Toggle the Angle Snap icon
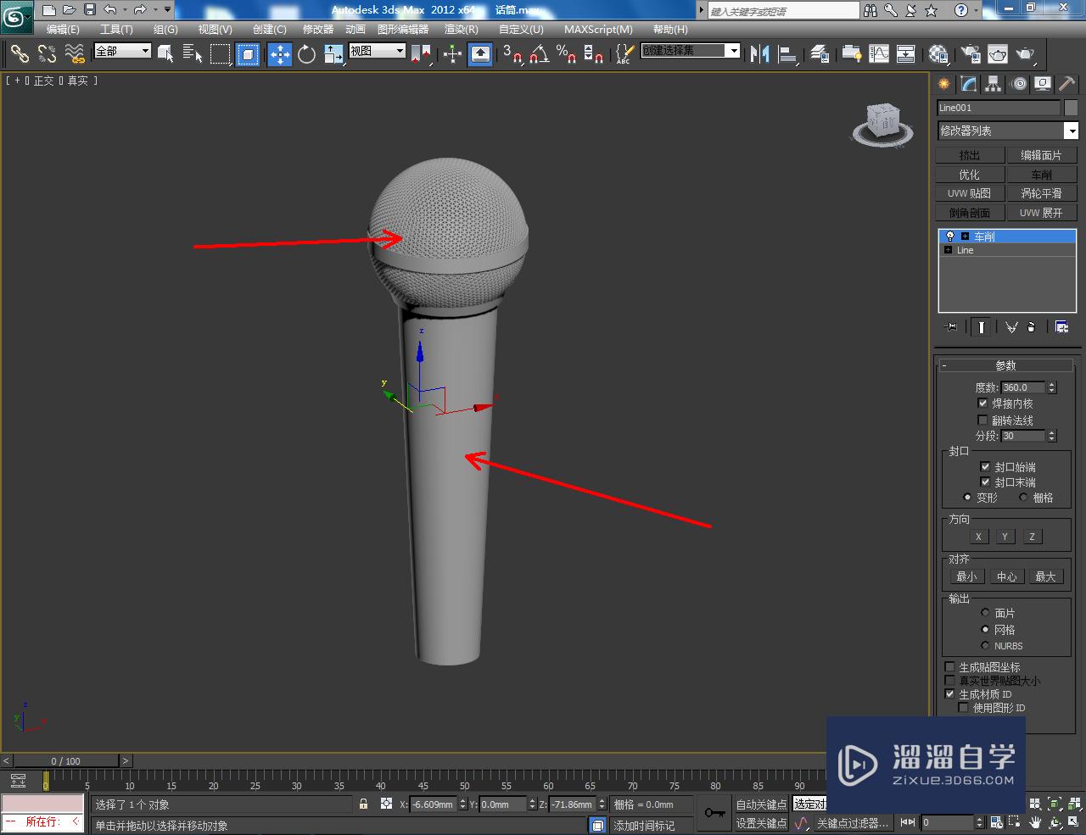The height and width of the screenshot is (835, 1086). click(x=540, y=54)
